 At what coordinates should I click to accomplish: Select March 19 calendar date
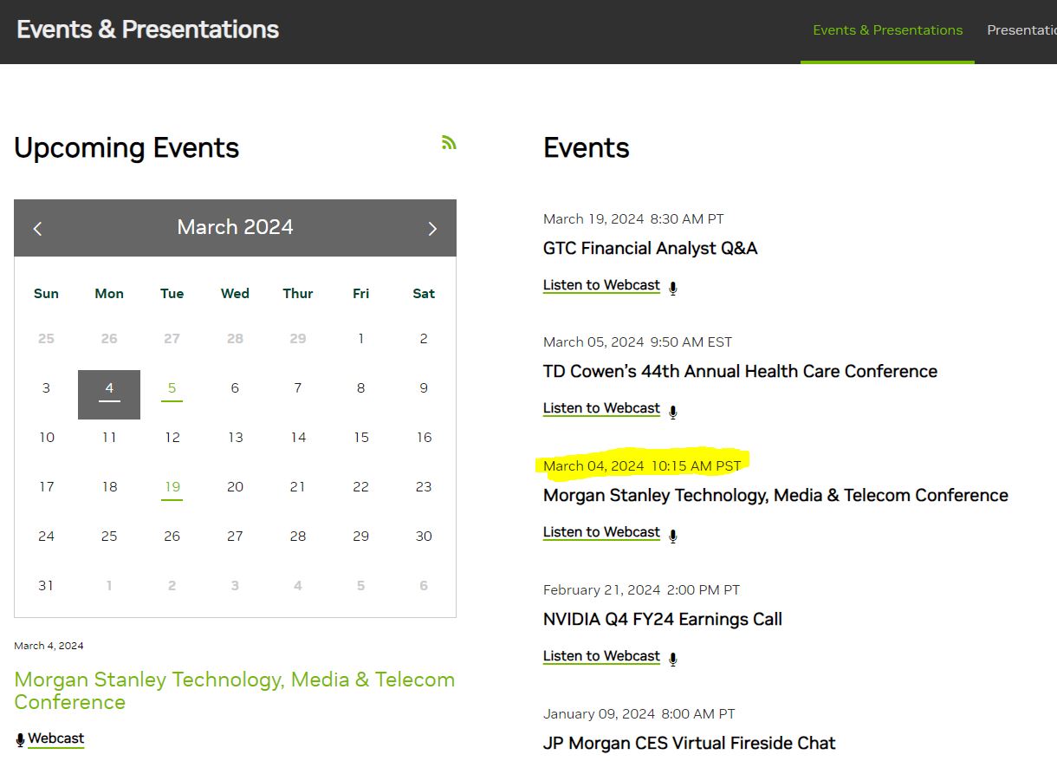coord(172,487)
